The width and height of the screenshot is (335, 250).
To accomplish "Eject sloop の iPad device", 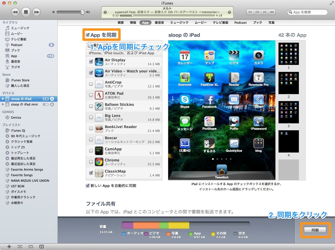I will (x=52, y=99).
